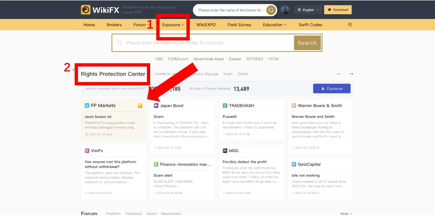The image size is (435, 216).
Task: Click the STFOREX suggested broker link
Action: pos(255,59)
